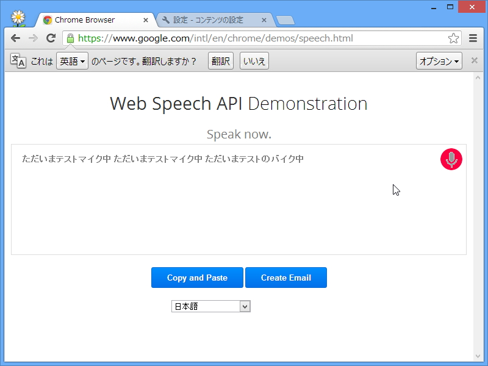488x366 pixels.
Task: Click the Copy and Paste button
Action: tap(197, 277)
